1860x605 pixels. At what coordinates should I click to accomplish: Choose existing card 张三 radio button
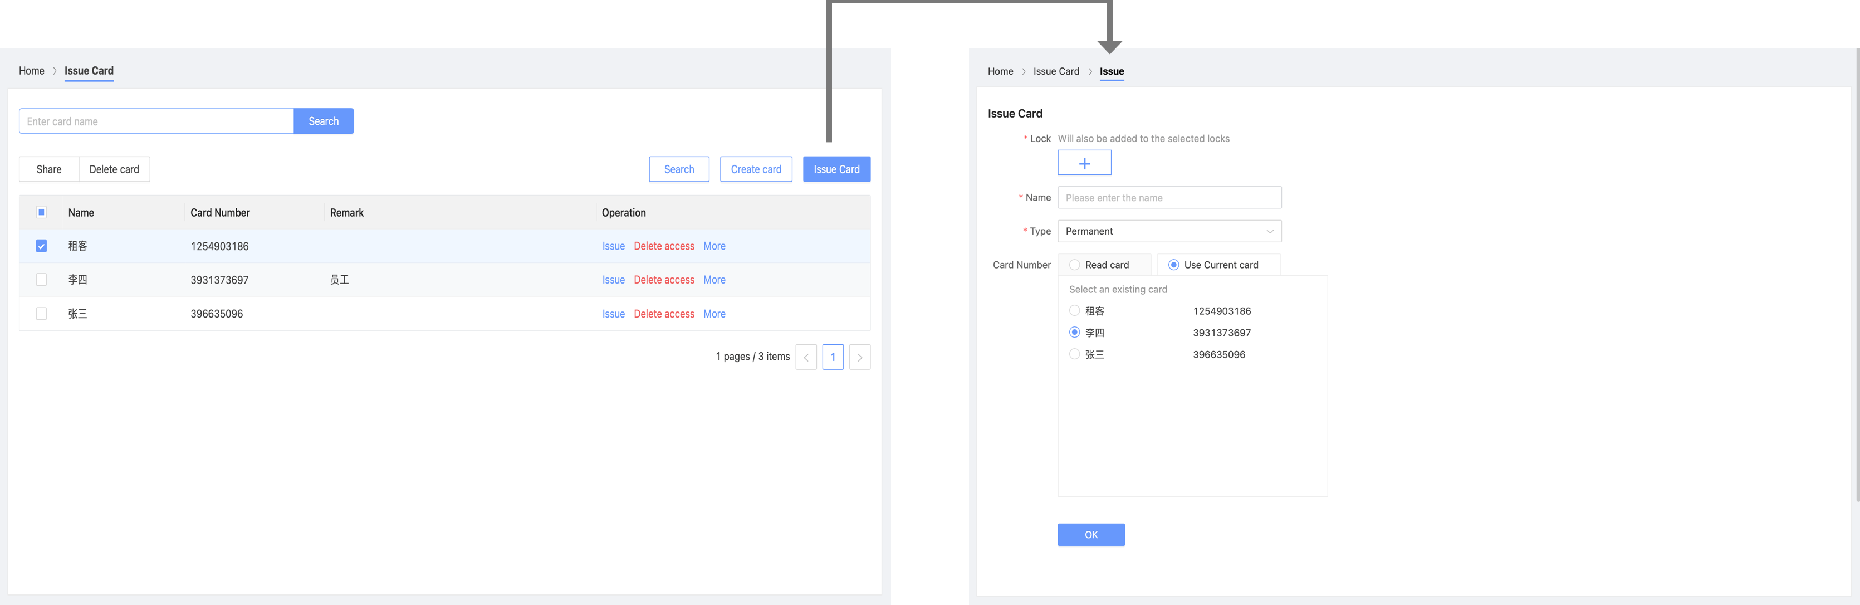pyautogui.click(x=1074, y=354)
